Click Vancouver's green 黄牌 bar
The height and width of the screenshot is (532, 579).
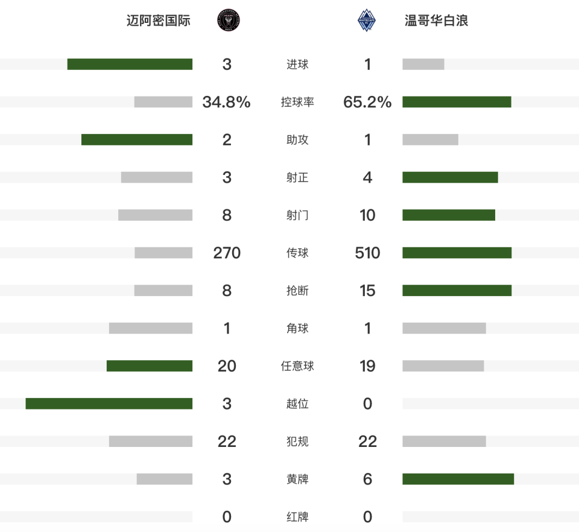point(458,479)
